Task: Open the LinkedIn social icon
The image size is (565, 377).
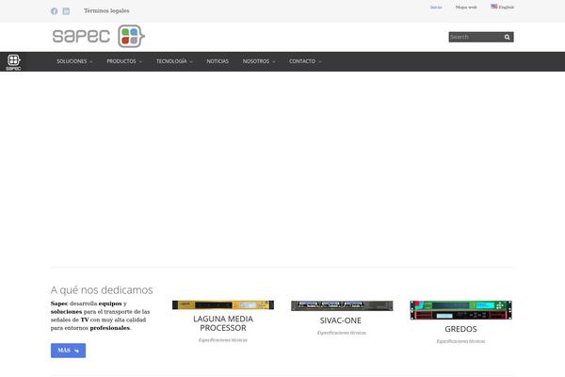Action: pos(66,11)
